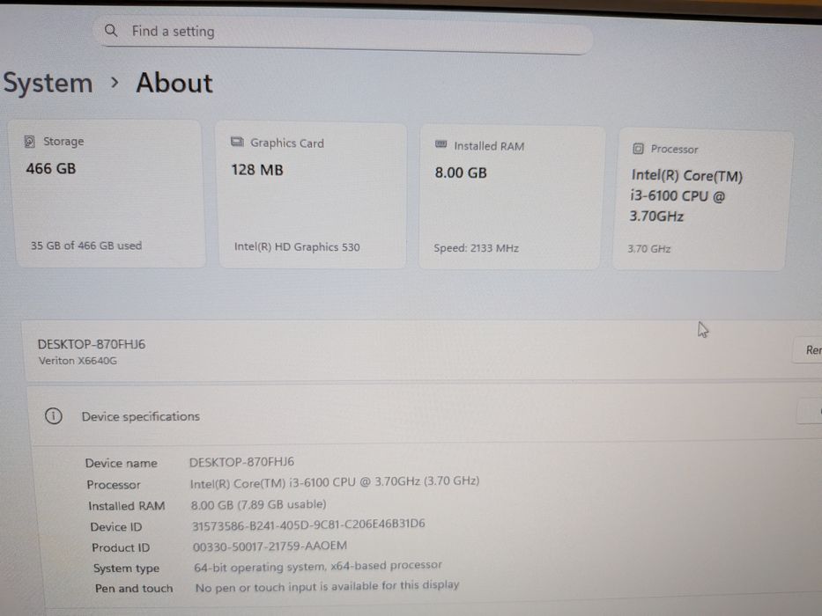Select '64-bit operating system' System type value
The width and height of the screenshot is (822, 616).
coord(318,566)
